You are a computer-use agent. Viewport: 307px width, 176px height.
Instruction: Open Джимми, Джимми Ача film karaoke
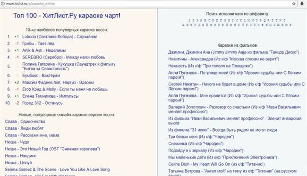point(234,52)
